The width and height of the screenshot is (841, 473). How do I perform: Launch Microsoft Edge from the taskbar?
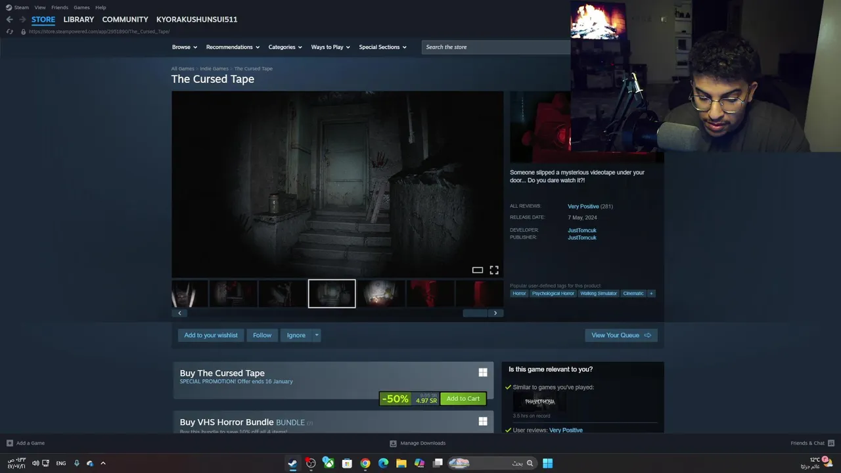[383, 463]
